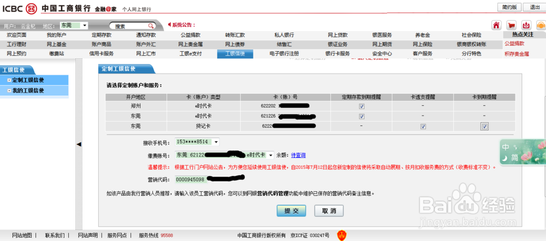Open the 积存贵金属 hot topic link

point(517,54)
